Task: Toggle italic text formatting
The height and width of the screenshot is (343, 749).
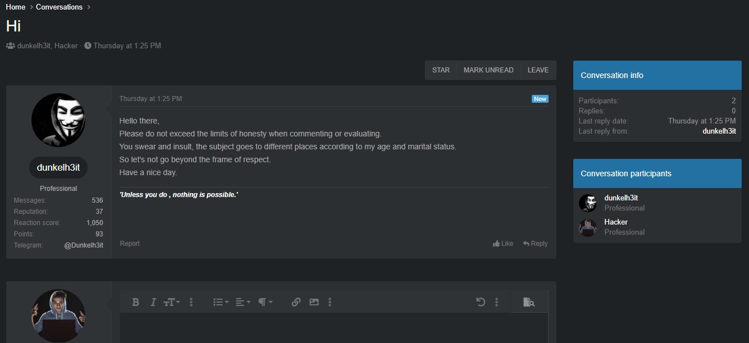Action: (x=153, y=302)
